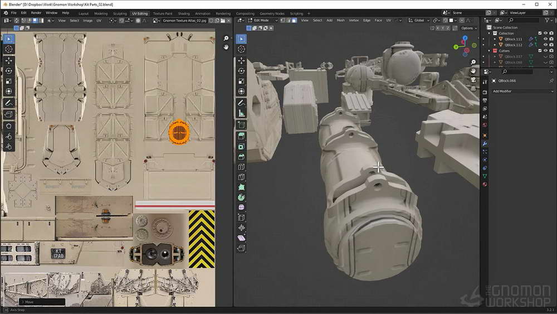Select the Rip Region tool
The image size is (557, 314).
click(x=241, y=248)
